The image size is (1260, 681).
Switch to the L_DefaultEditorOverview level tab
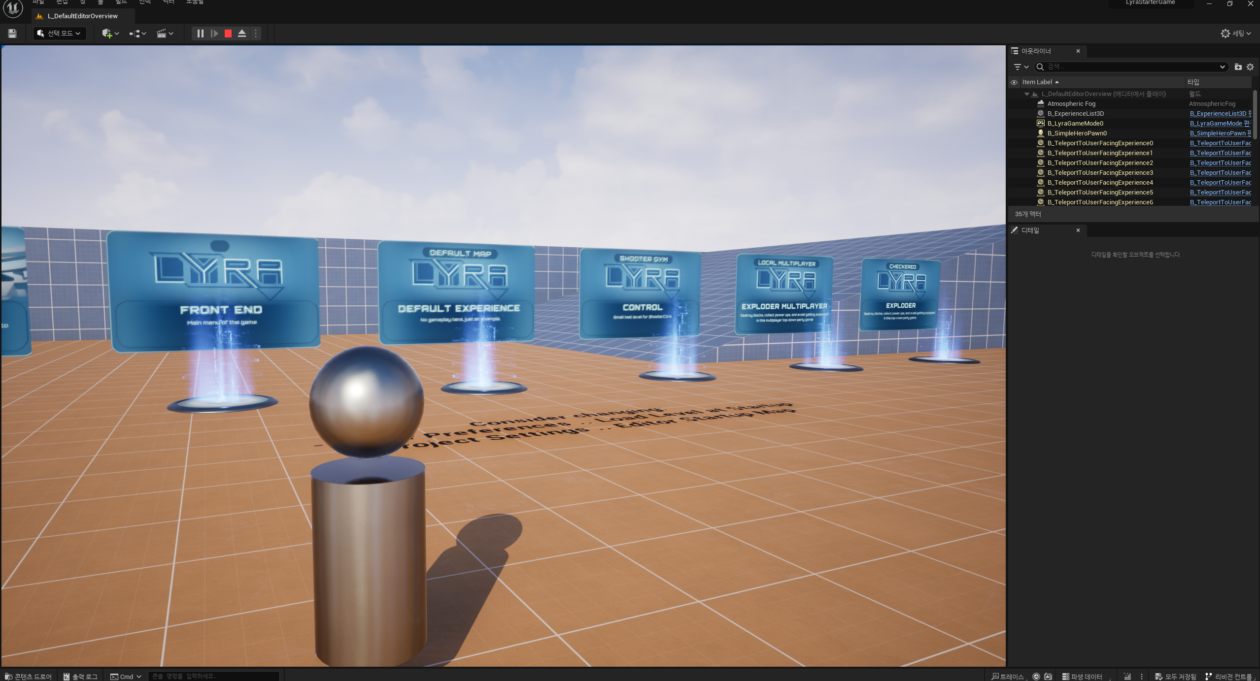[82, 16]
